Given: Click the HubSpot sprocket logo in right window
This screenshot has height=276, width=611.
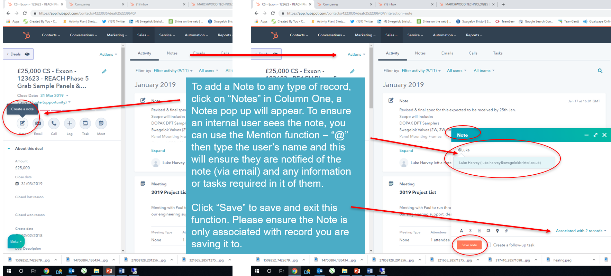Looking at the screenshot, I should 275,35.
